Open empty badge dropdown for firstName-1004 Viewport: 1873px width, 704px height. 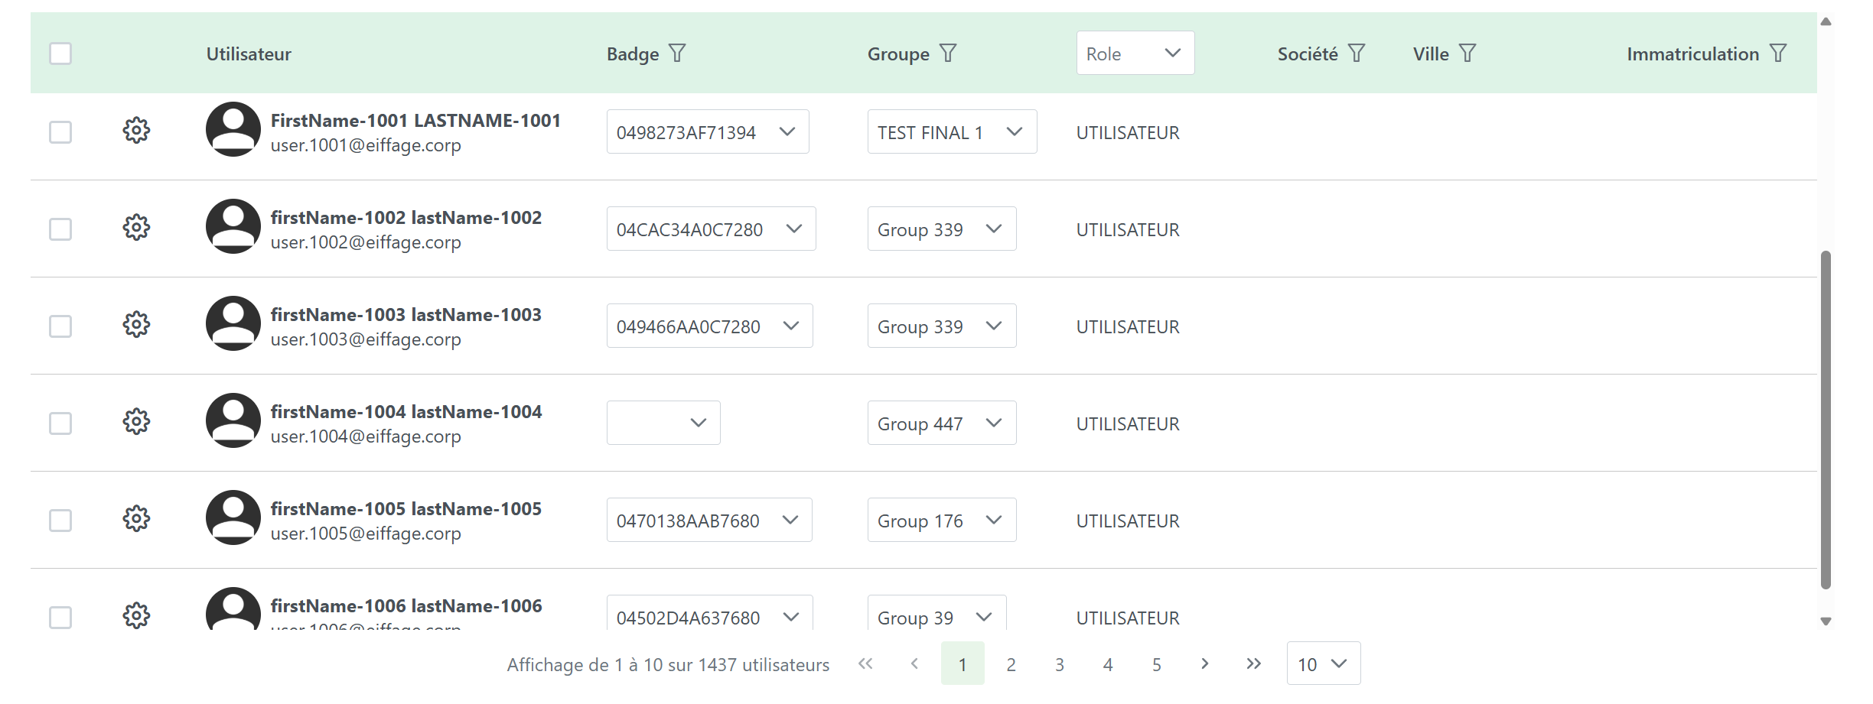663,423
